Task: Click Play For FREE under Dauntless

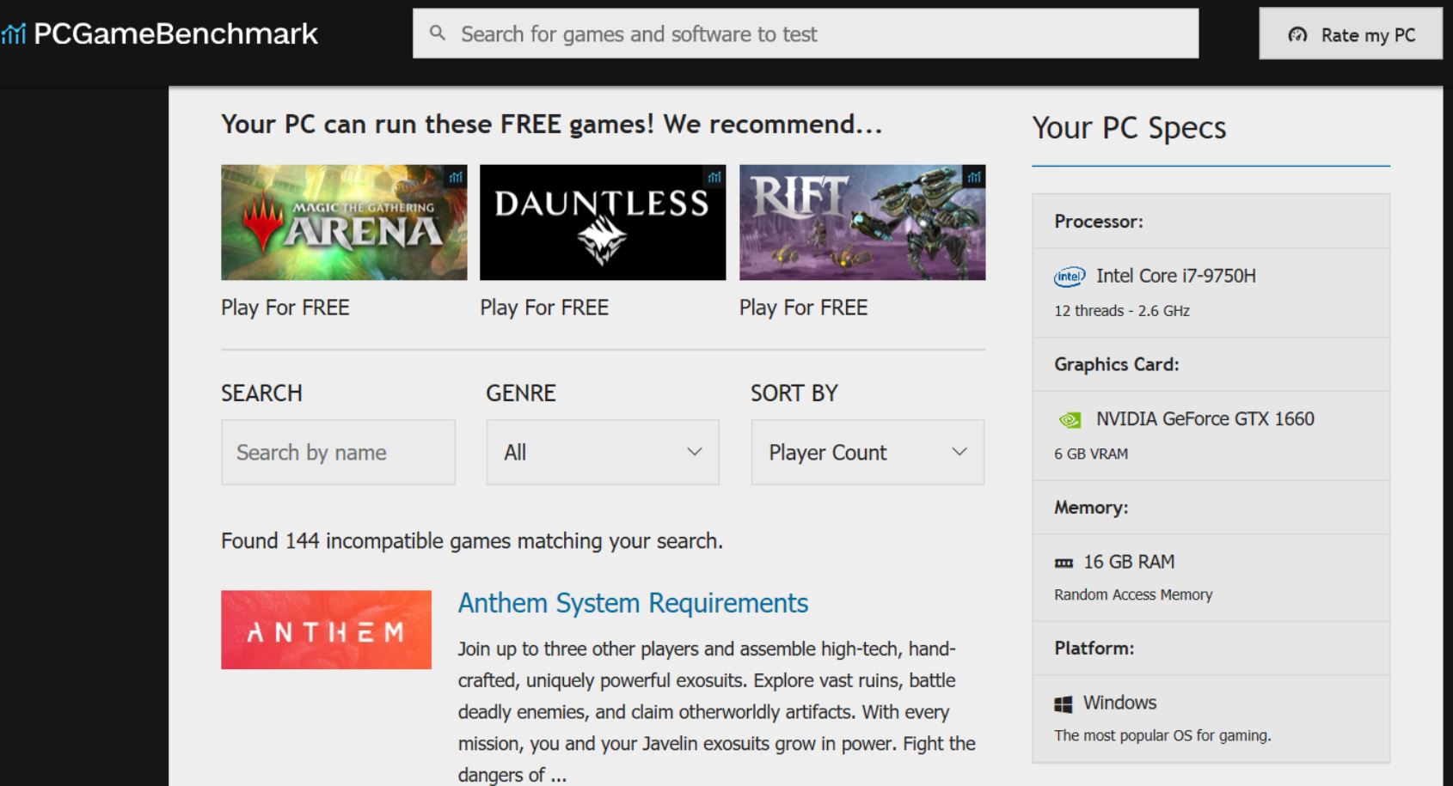Action: [544, 308]
